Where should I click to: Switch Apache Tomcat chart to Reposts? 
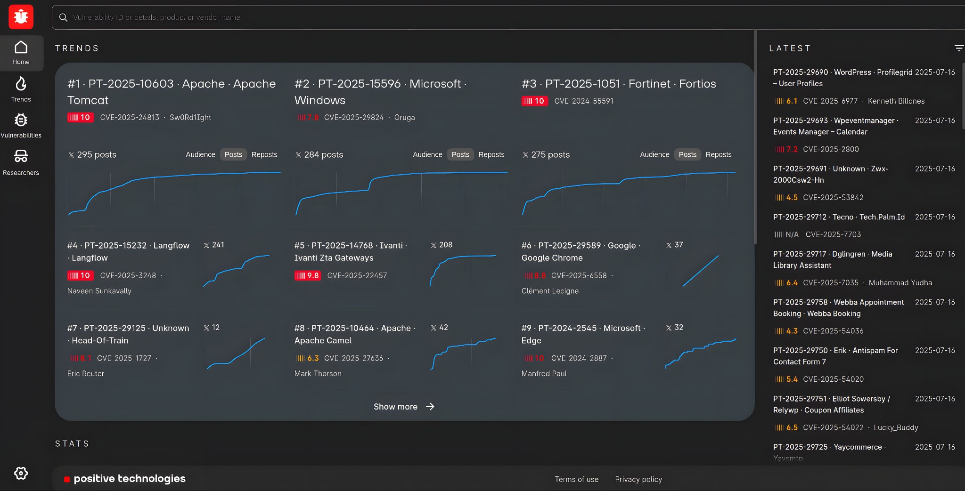[264, 154]
